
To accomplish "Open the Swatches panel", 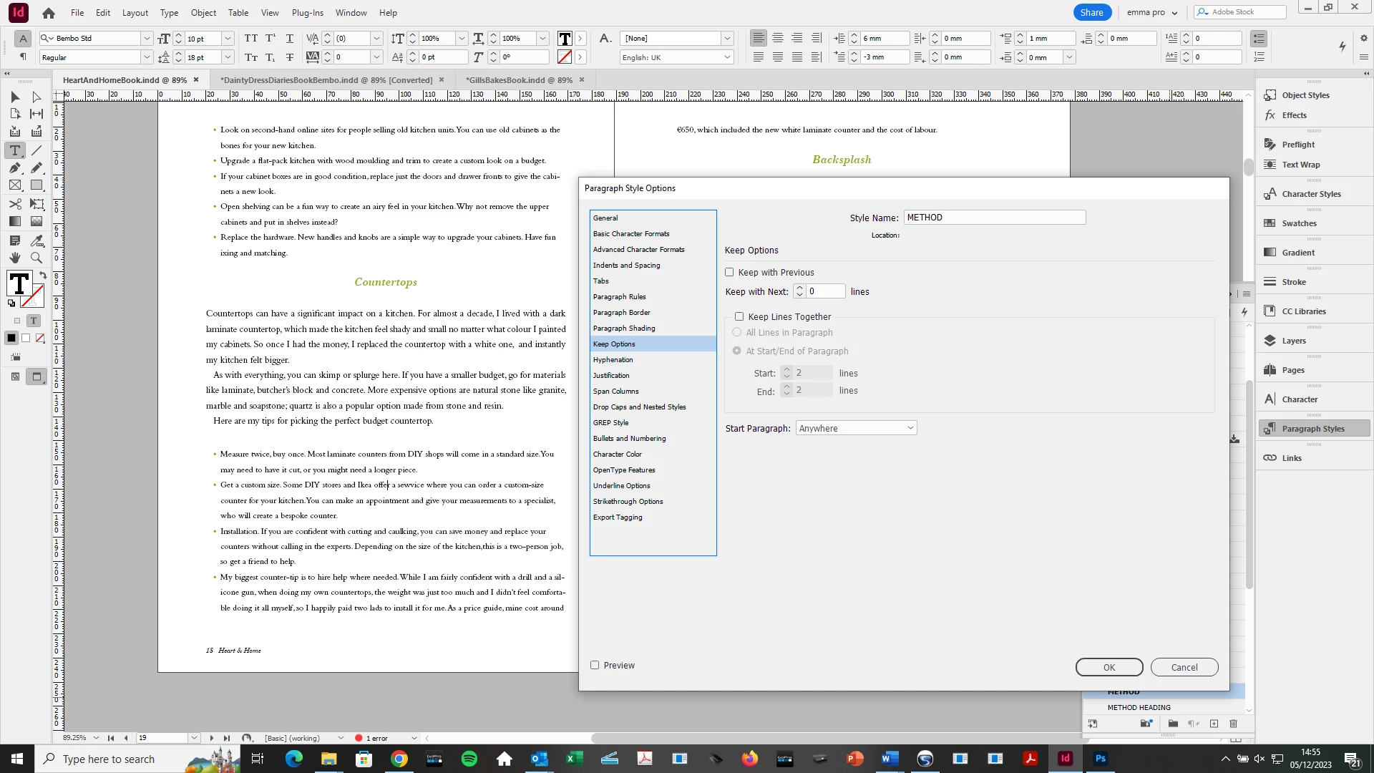I will [x=1299, y=223].
